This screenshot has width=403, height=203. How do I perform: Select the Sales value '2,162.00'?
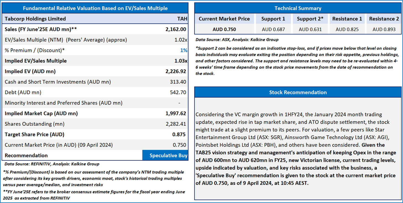click(175, 29)
